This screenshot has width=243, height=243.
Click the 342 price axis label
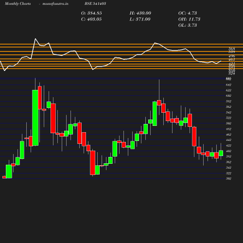pos(228,168)
